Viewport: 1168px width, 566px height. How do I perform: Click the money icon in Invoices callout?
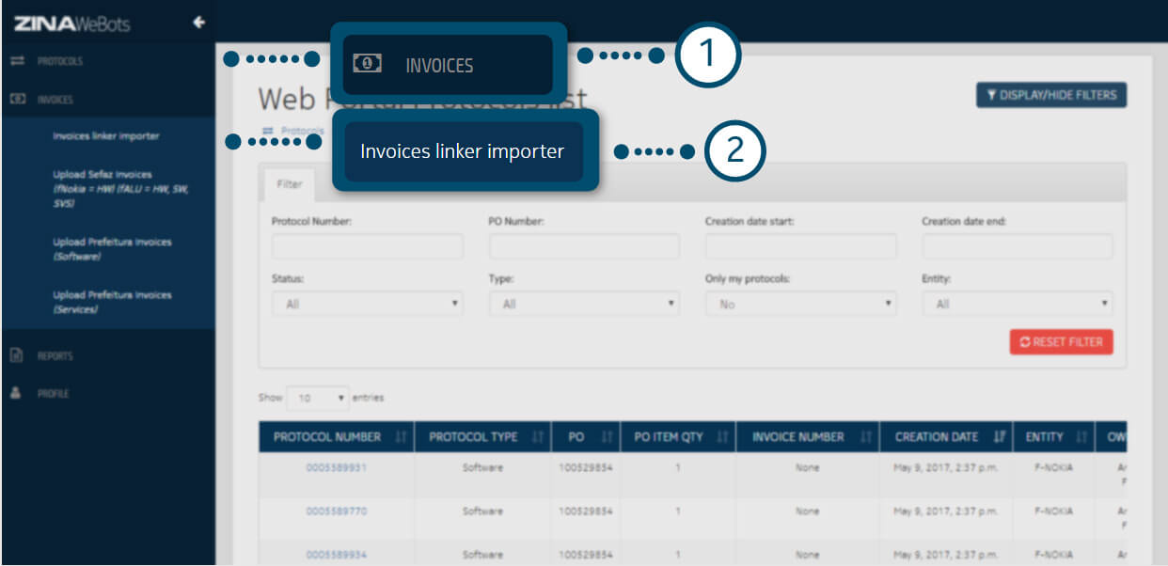pyautogui.click(x=367, y=64)
